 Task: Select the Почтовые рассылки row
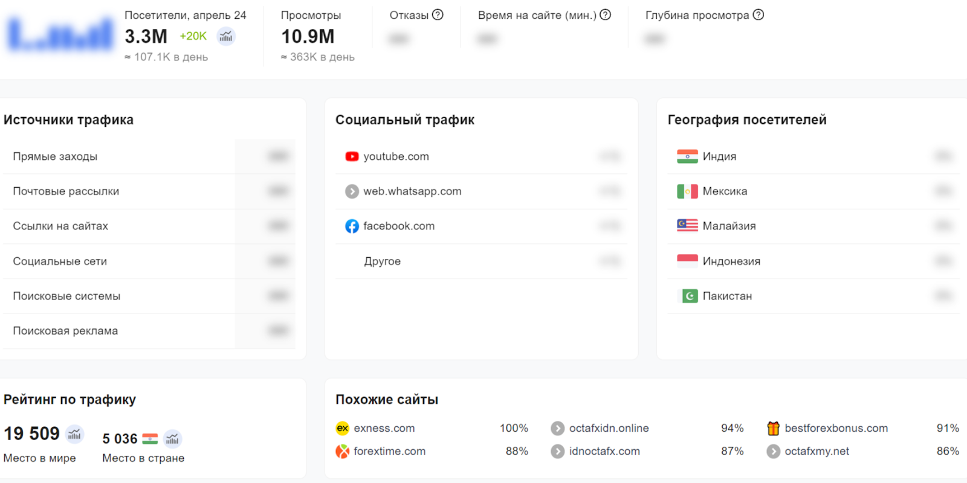[149, 191]
